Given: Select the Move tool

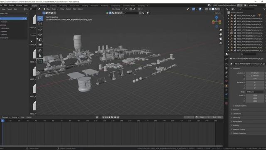Looking at the screenshot, I should pyautogui.click(x=40, y=29).
